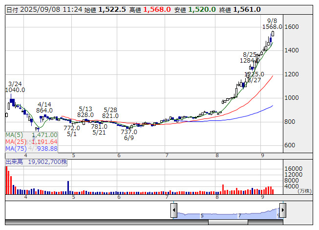The width and height of the screenshot is (319, 230).
Task: Click the MA(5) legend value 1,471.00
Action: pos(44,135)
